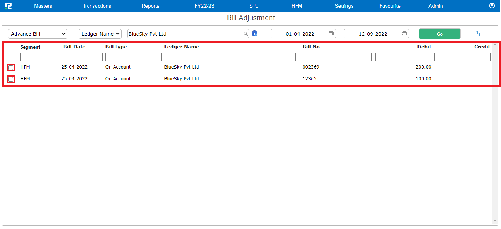This screenshot has width=501, height=229.
Task: Click the blue information icon
Action: point(255,34)
